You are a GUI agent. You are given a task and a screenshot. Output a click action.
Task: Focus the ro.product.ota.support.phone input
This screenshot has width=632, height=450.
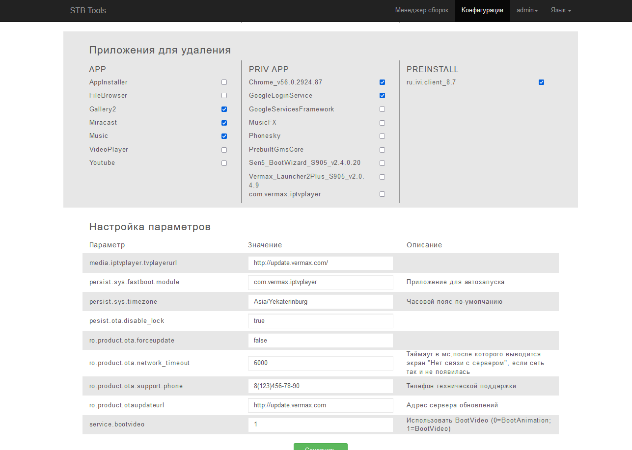(320, 386)
